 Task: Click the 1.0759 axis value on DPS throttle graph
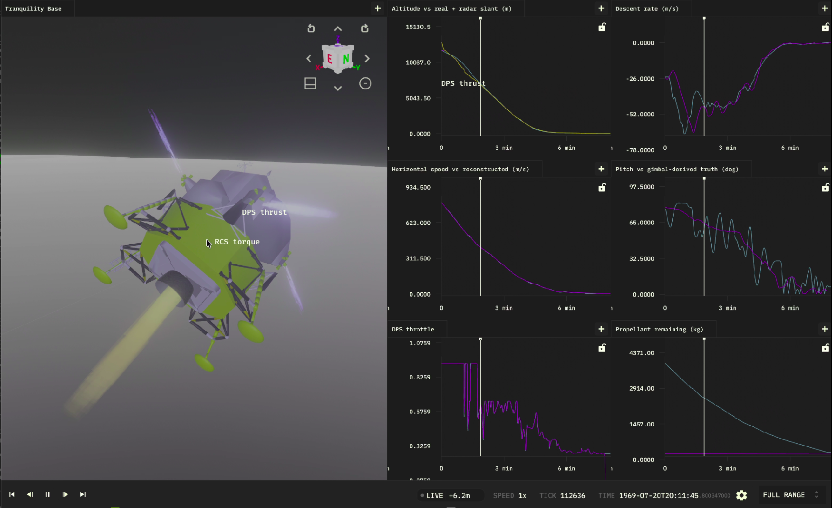tap(420, 343)
